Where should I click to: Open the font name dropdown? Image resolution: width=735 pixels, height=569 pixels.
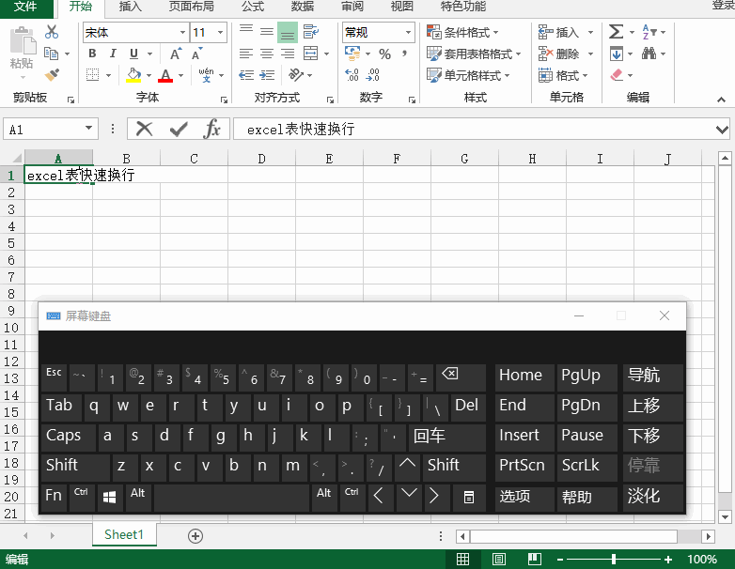[182, 33]
